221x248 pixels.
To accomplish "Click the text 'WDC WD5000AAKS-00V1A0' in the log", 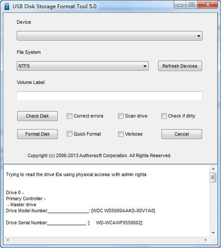I will [123, 211].
